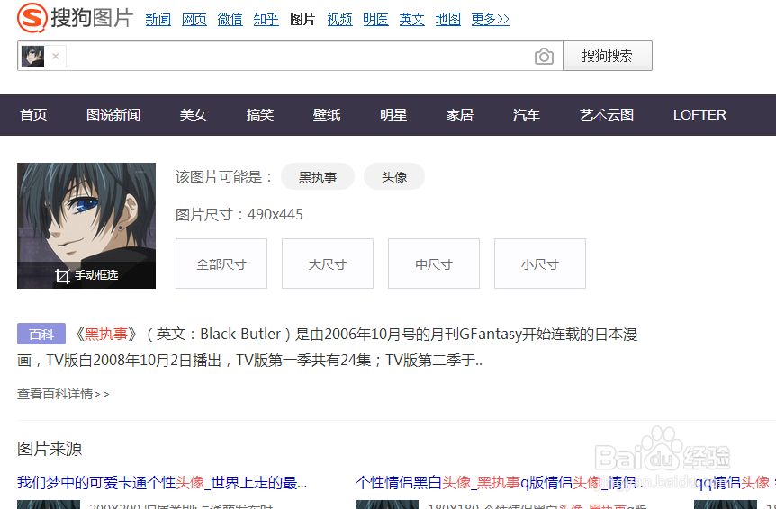Viewport: 776px width, 509px height.
Task: Click the 手动框选 crop icon
Action: pyautogui.click(x=62, y=276)
